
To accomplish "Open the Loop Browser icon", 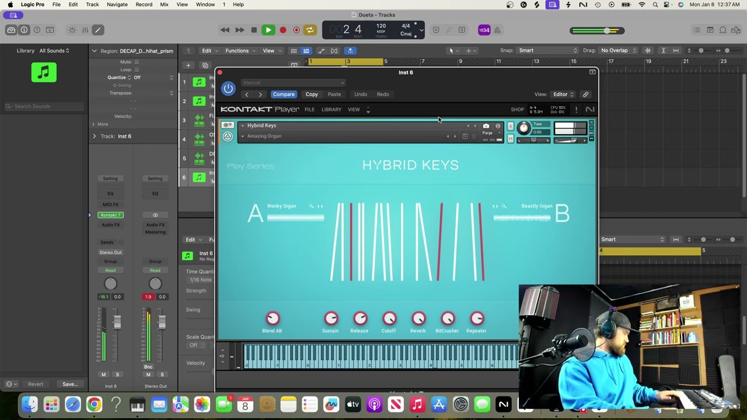I will click(x=722, y=30).
